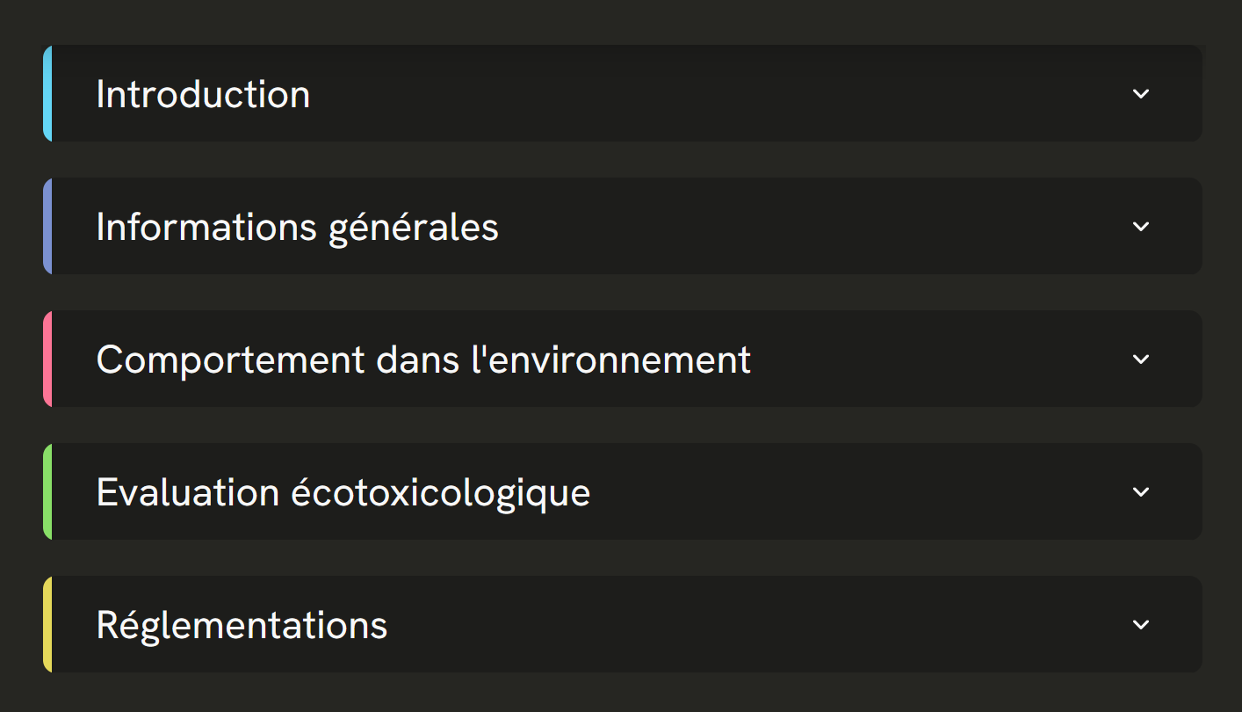This screenshot has height=712, width=1242.
Task: Open the Evaluation écotoxicologique dropdown arrow
Action: (x=1140, y=491)
